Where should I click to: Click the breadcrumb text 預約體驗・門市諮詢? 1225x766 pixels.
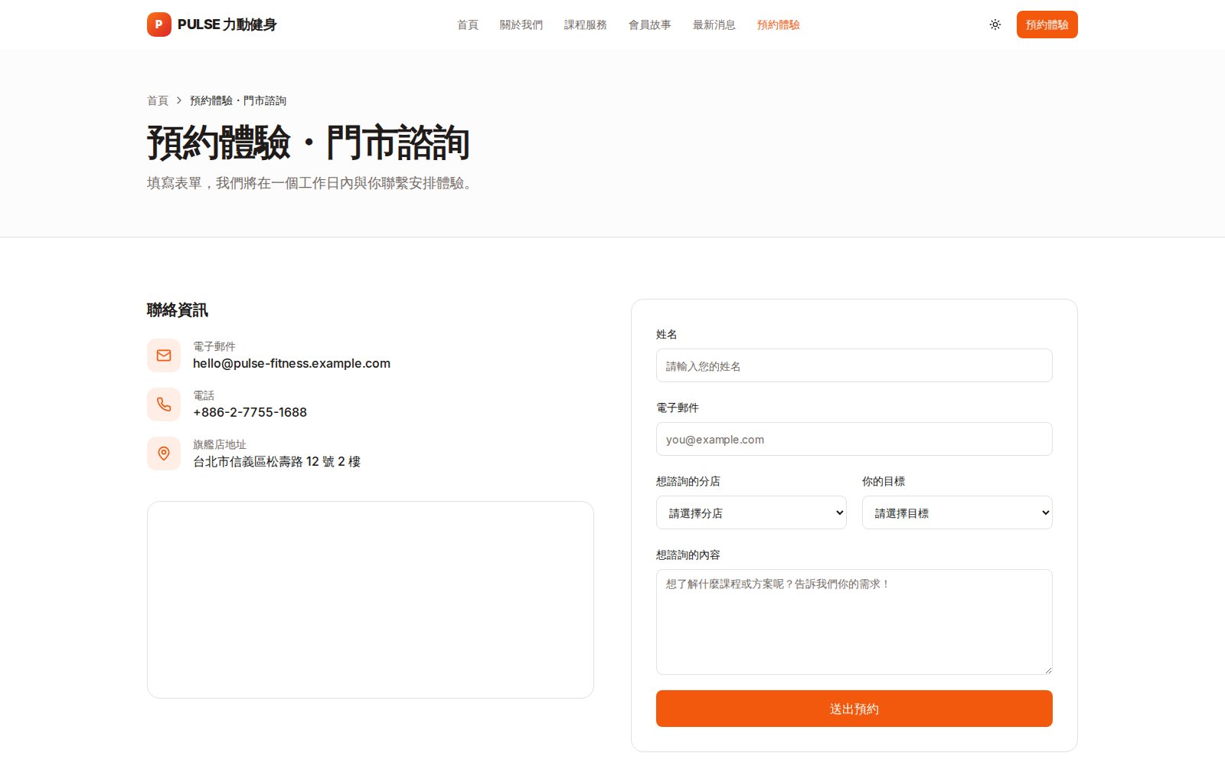coord(238,100)
